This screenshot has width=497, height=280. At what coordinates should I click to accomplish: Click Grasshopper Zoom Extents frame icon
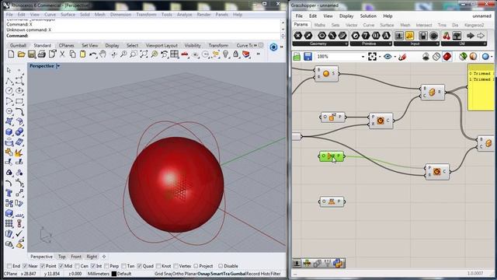click(372, 57)
